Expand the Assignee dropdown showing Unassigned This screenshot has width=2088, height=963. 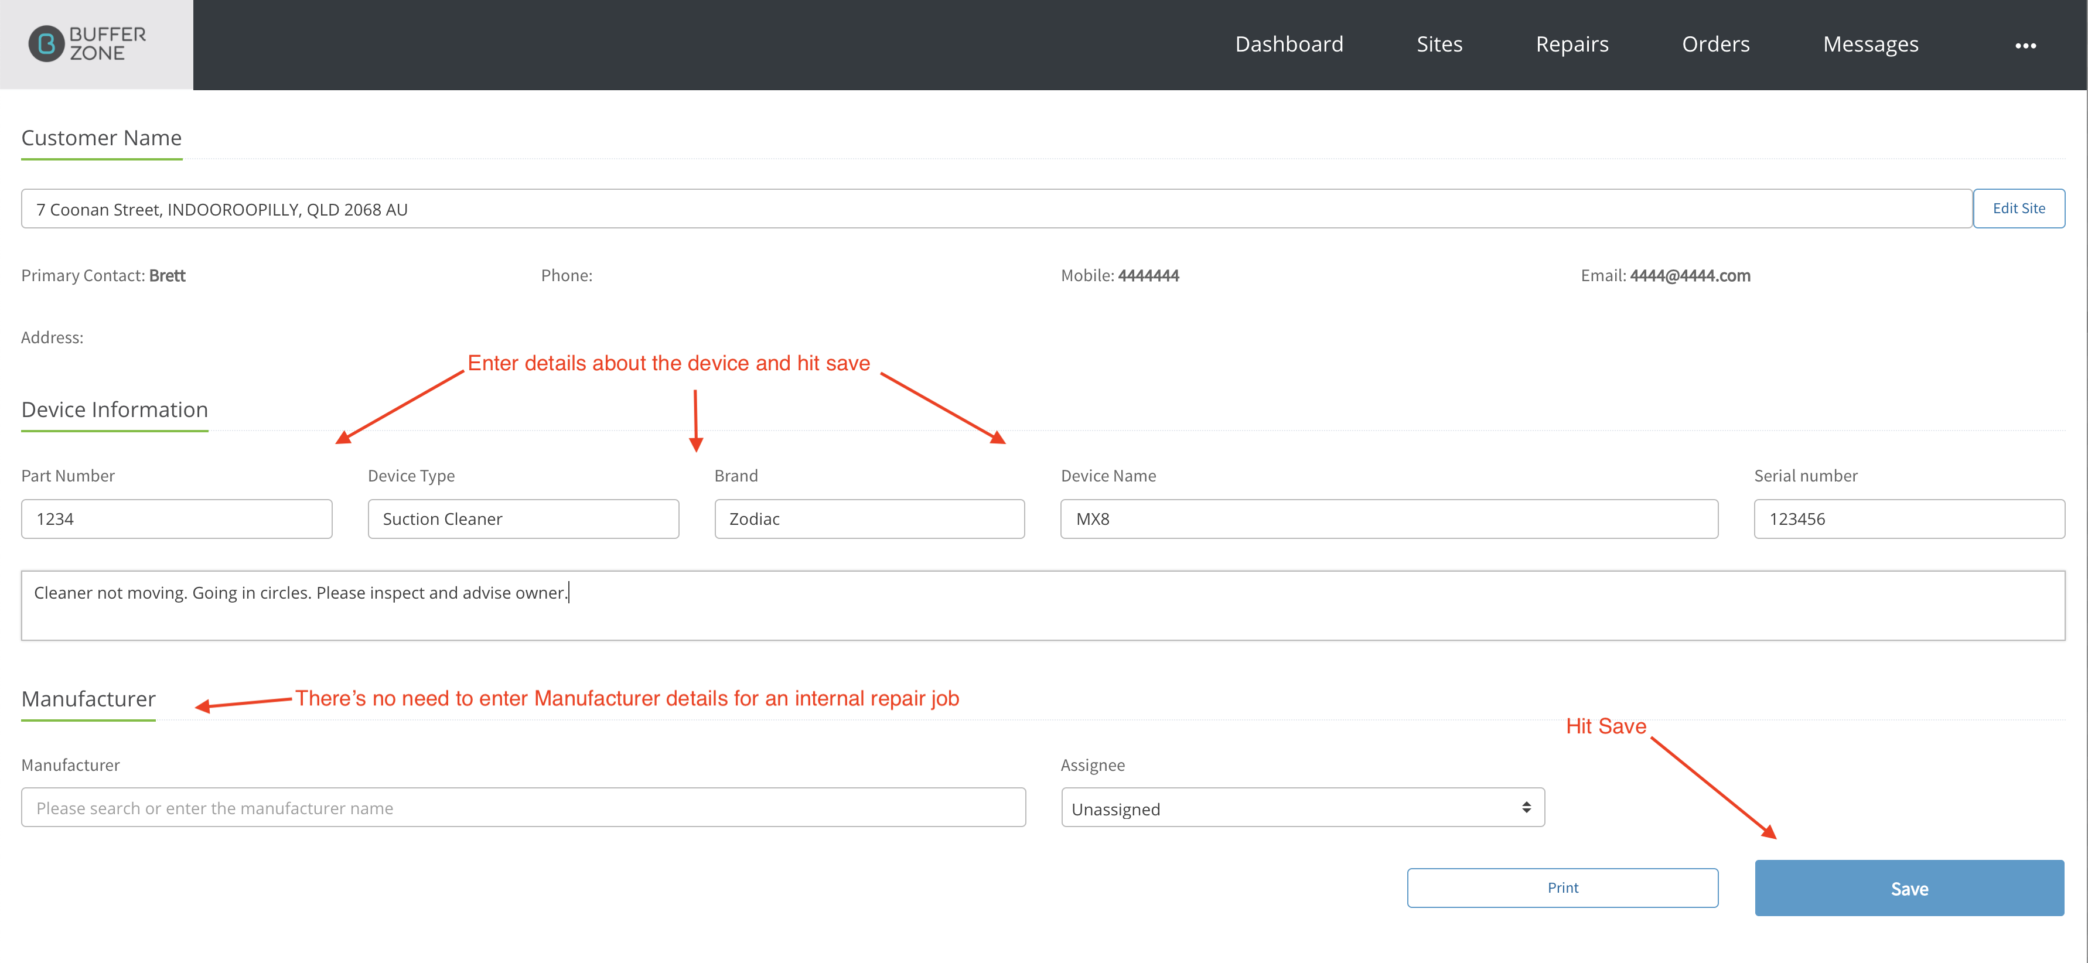click(1302, 807)
